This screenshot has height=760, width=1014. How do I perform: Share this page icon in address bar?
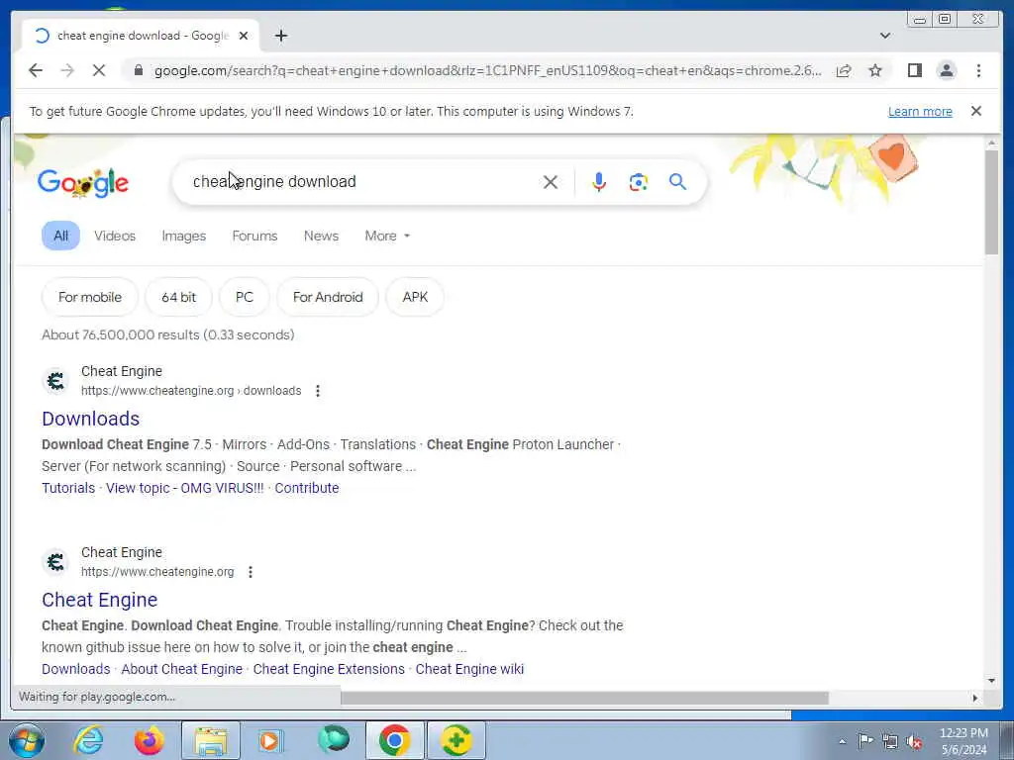[x=844, y=70]
